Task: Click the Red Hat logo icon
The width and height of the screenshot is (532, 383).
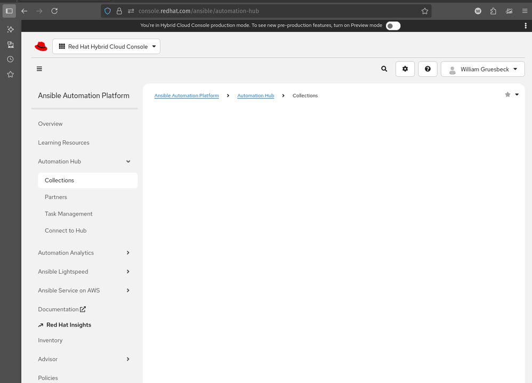Action: click(x=41, y=46)
